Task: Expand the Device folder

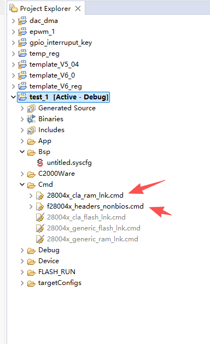Action: [22, 261]
